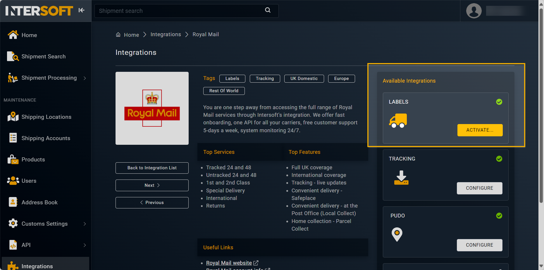Click CONFIGURE on the Tracking card
Viewport: 544px width, 270px height.
[x=480, y=188]
